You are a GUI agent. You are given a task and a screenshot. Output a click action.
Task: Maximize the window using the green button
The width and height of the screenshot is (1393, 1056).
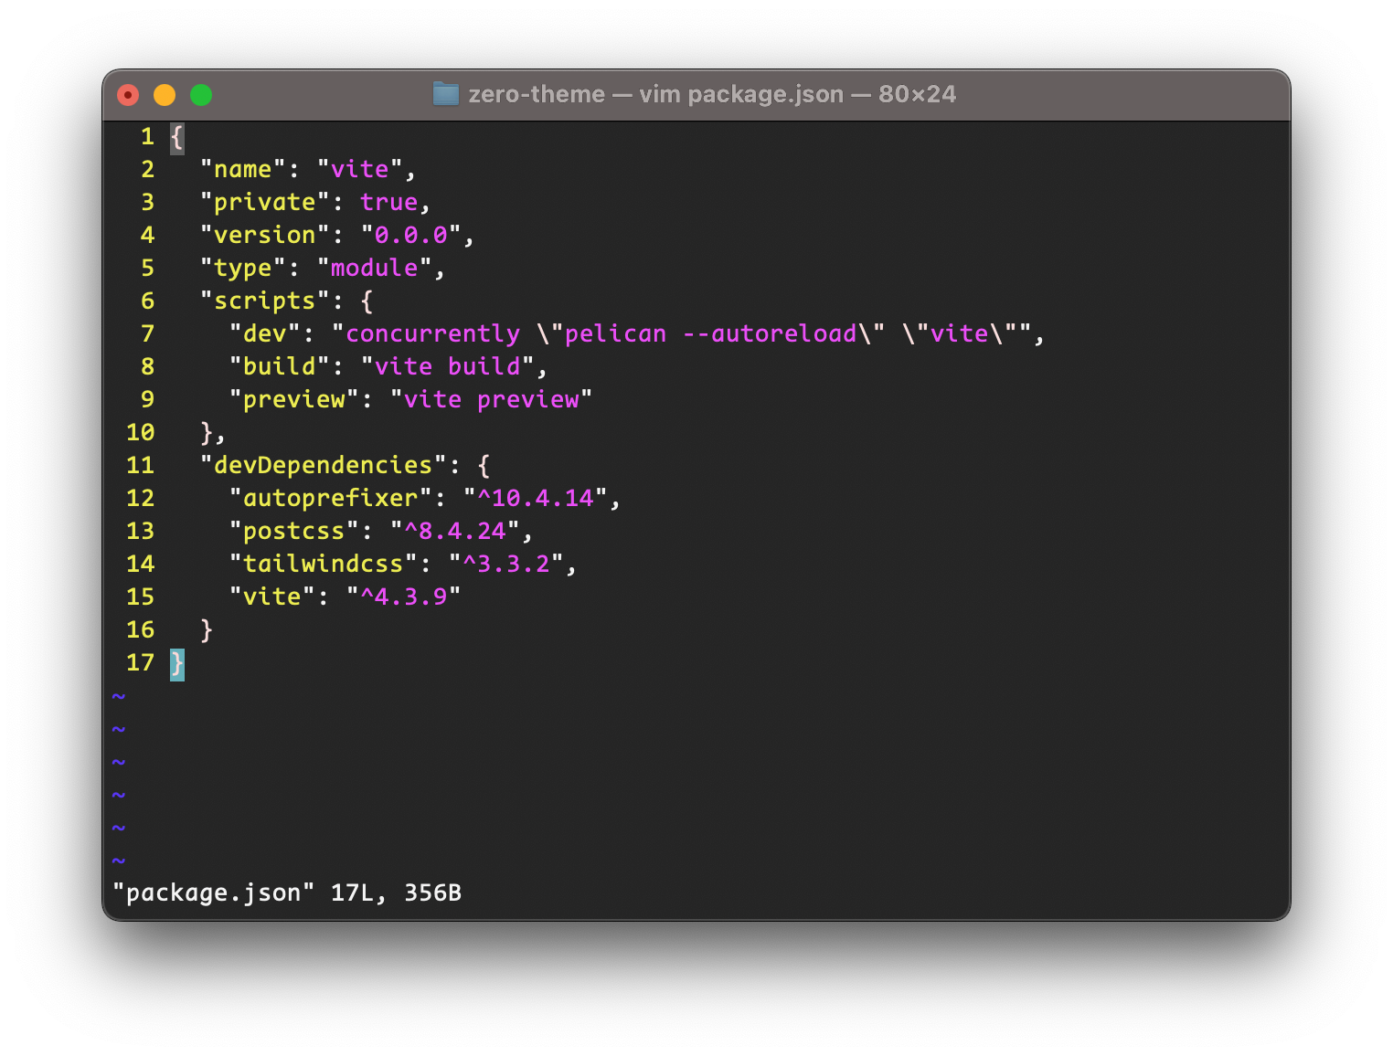(201, 95)
